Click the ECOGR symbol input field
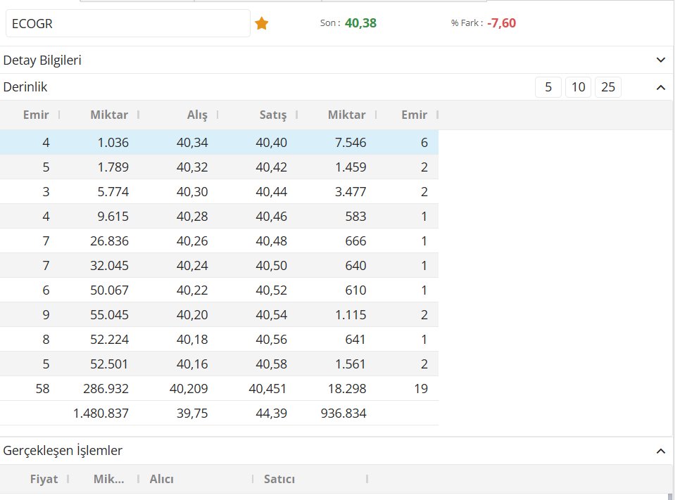Viewport: 680px width, 500px height. [128, 23]
